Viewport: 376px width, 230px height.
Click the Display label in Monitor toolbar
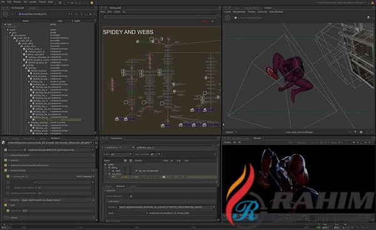pyautogui.click(x=227, y=142)
